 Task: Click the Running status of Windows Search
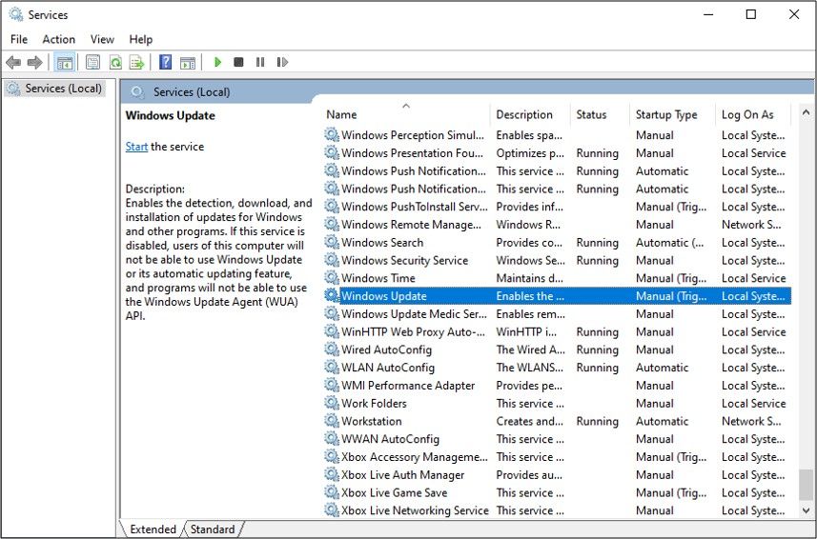pos(597,243)
